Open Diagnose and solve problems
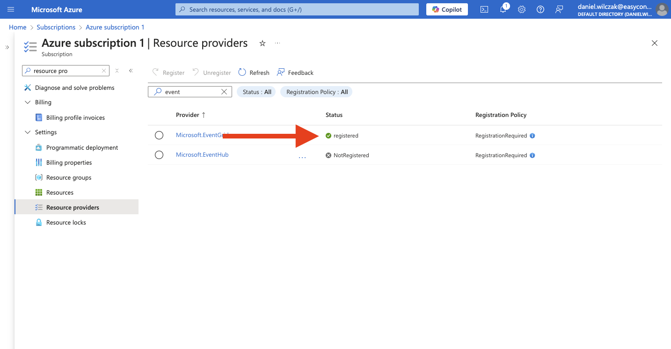The image size is (671, 349). pos(74,87)
